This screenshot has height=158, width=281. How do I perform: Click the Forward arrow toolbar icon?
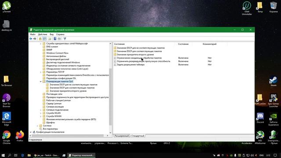click(x=35, y=39)
